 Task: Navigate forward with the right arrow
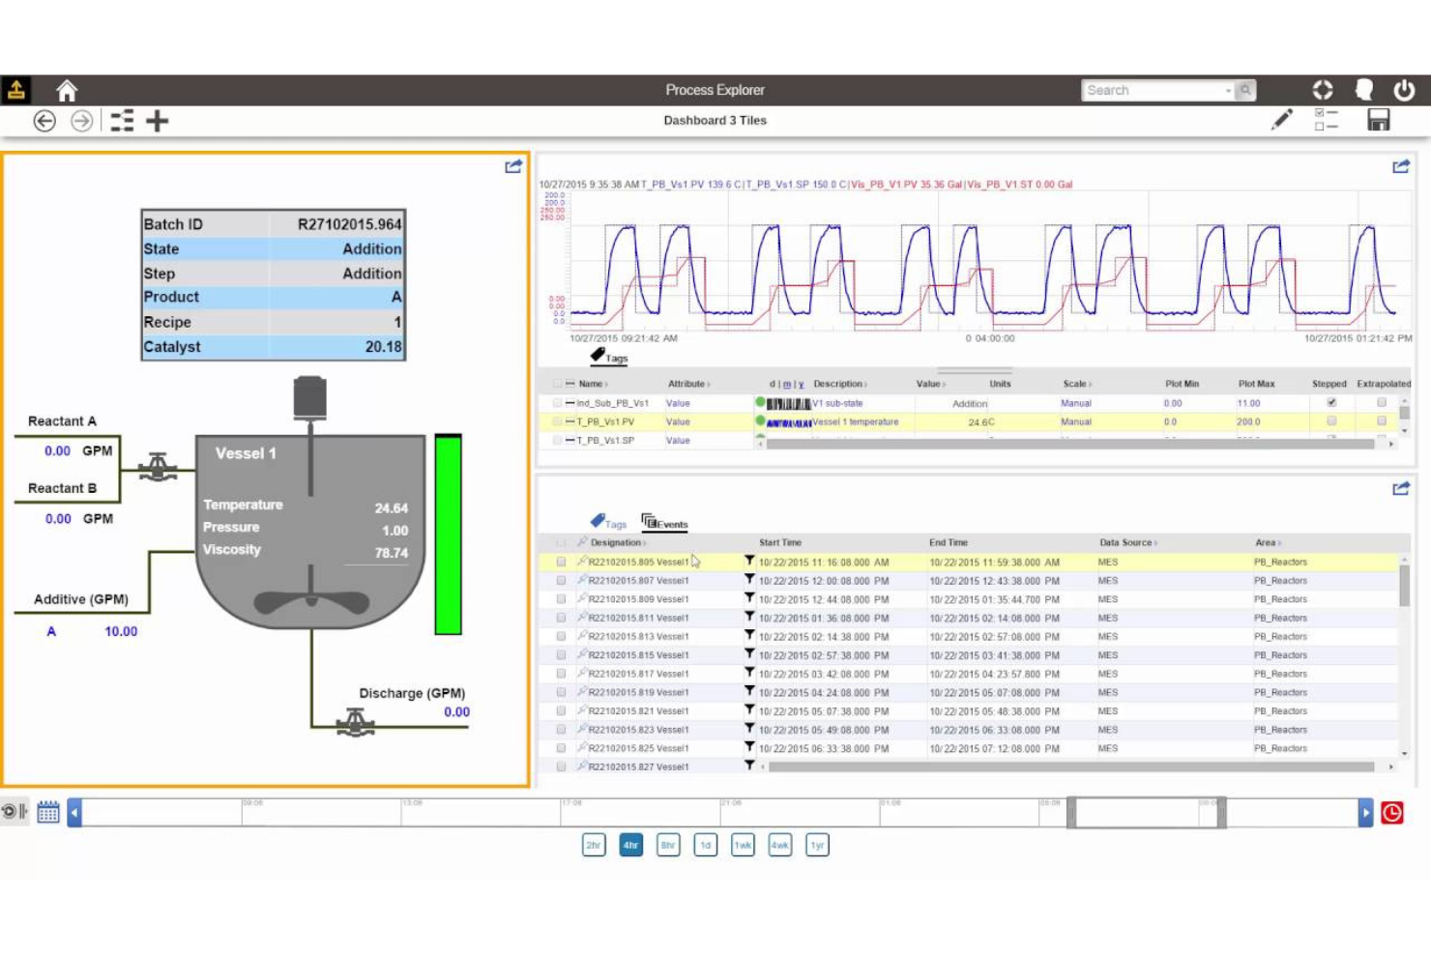click(82, 121)
